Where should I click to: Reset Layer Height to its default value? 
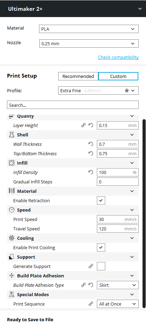point(91,125)
